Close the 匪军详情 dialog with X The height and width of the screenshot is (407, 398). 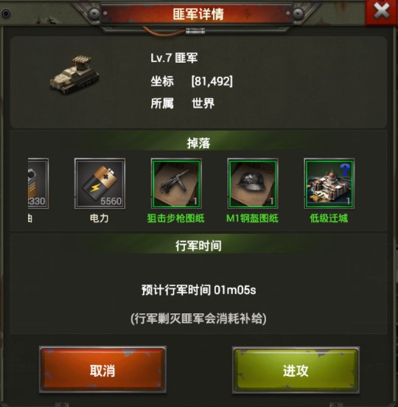381,12
